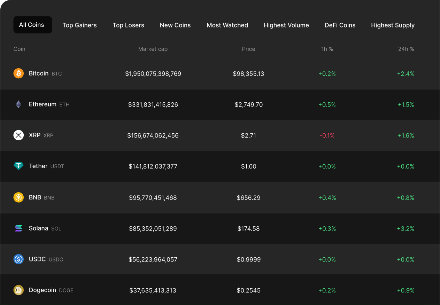Click Solana's +3.2% 24h change
440x305 pixels.
coord(406,229)
